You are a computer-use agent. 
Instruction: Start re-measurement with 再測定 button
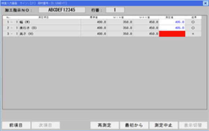104,125
